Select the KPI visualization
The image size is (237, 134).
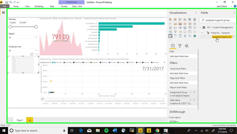click(x=195, y=32)
